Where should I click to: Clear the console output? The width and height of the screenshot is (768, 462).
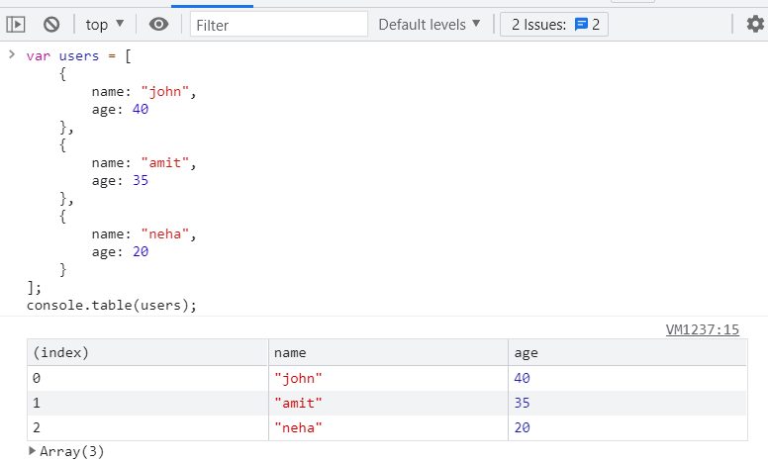tap(51, 24)
